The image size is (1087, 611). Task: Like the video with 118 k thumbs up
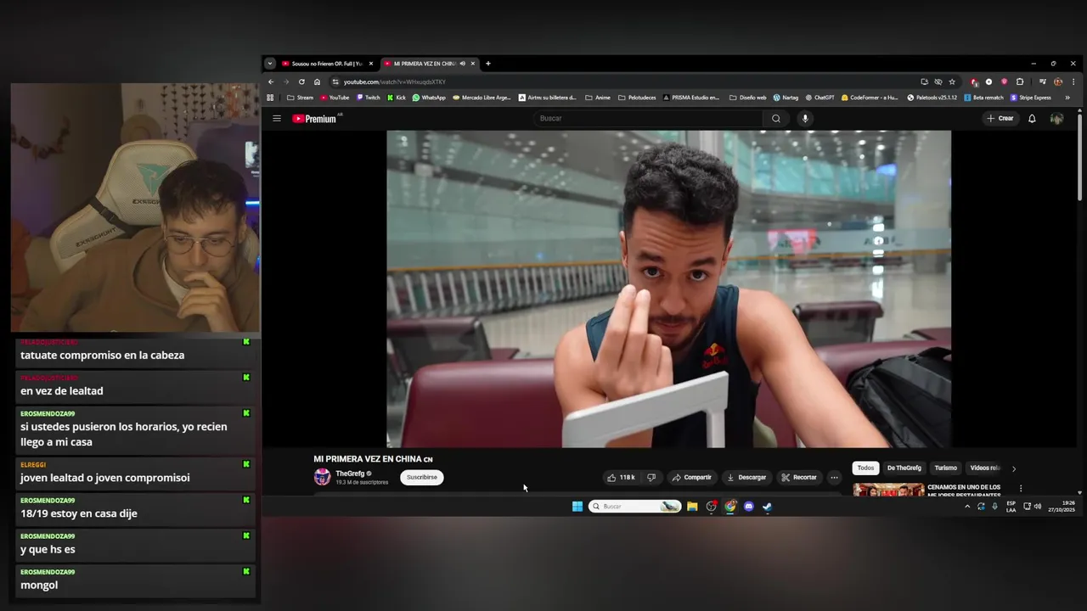621,478
